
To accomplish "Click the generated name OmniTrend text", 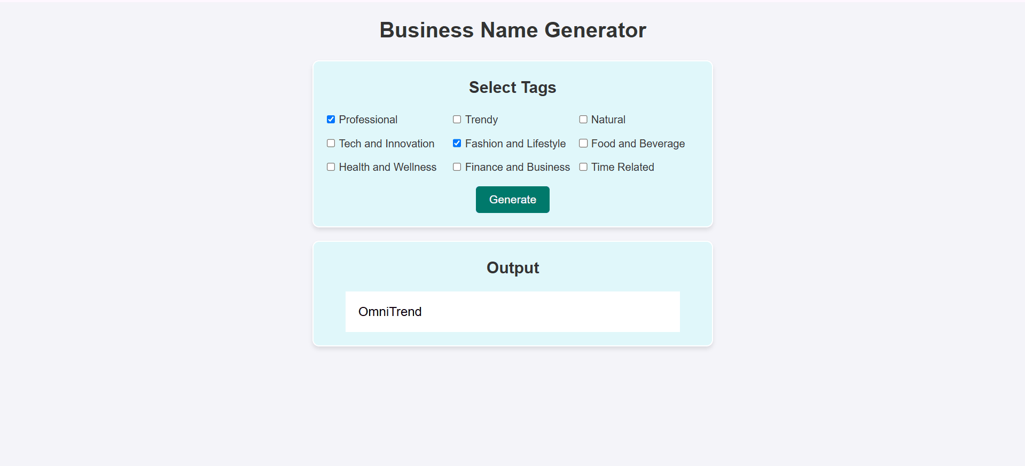I will 390,312.
